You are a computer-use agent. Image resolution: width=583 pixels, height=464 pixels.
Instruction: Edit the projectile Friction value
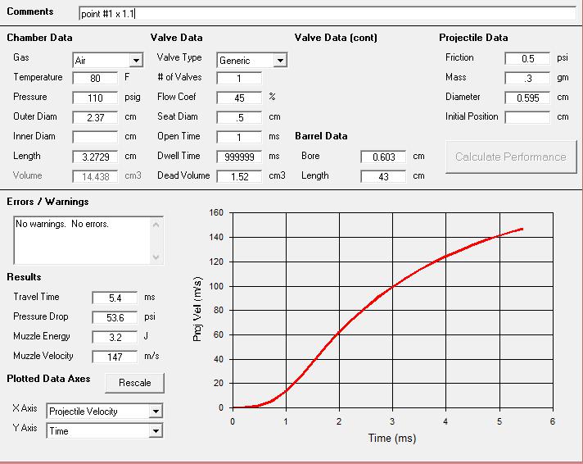[x=527, y=59]
